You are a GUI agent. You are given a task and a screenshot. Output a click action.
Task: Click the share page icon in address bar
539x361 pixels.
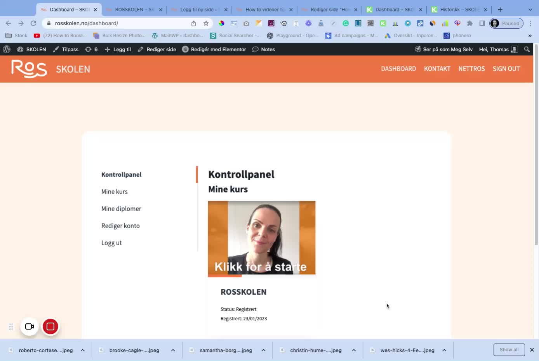pyautogui.click(x=193, y=23)
